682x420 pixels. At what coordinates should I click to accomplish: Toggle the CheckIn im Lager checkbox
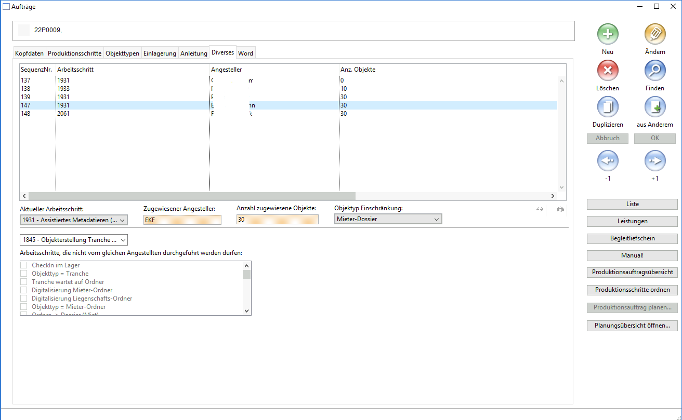point(24,265)
